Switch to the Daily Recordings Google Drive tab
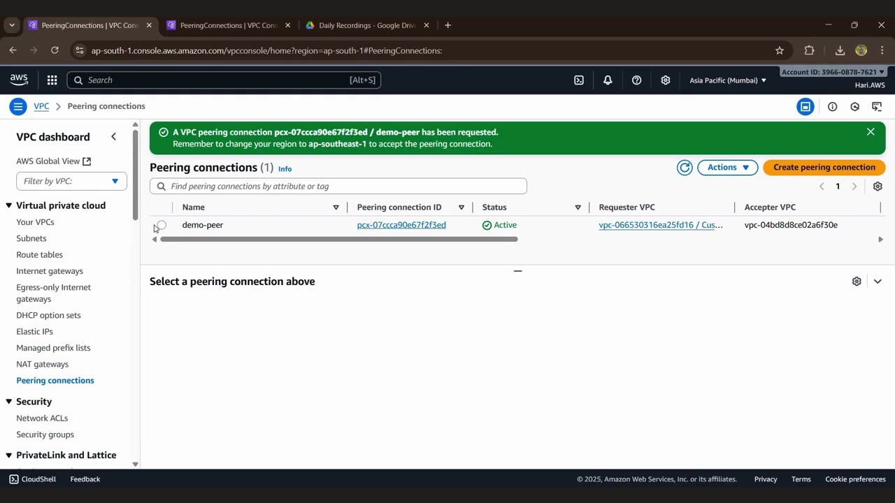 tap(368, 25)
